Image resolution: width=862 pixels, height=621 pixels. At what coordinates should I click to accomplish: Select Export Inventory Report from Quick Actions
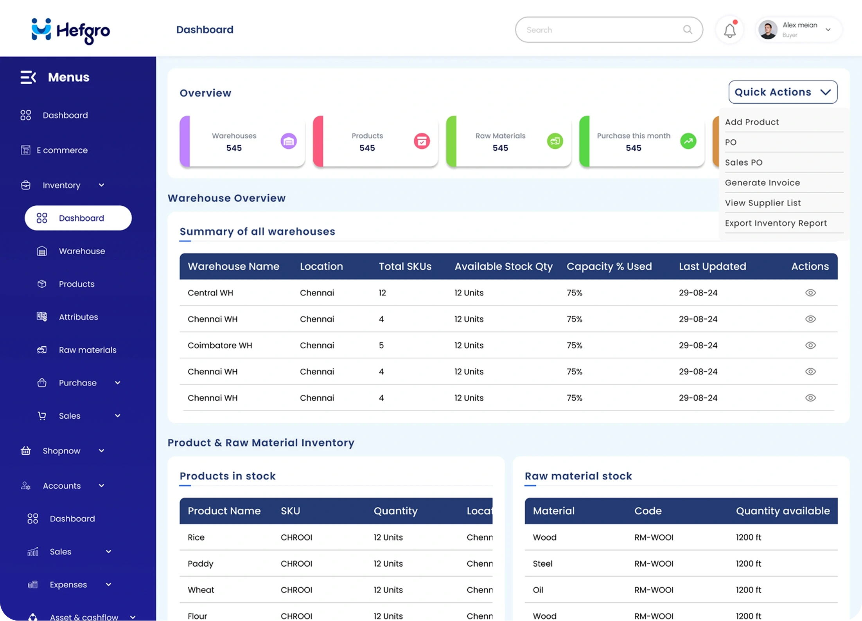776,223
